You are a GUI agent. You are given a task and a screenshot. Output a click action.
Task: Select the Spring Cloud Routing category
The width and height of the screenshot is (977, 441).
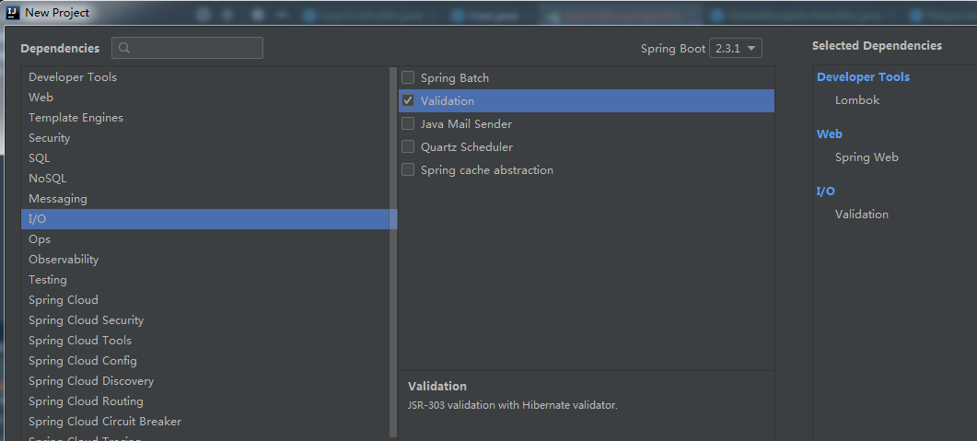(x=205, y=401)
